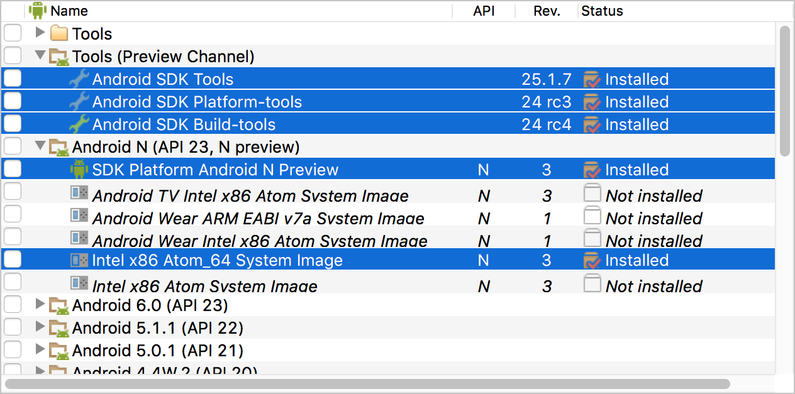Collapse the Tools (Preview Channel) group
The height and width of the screenshot is (394, 795).
(40, 56)
